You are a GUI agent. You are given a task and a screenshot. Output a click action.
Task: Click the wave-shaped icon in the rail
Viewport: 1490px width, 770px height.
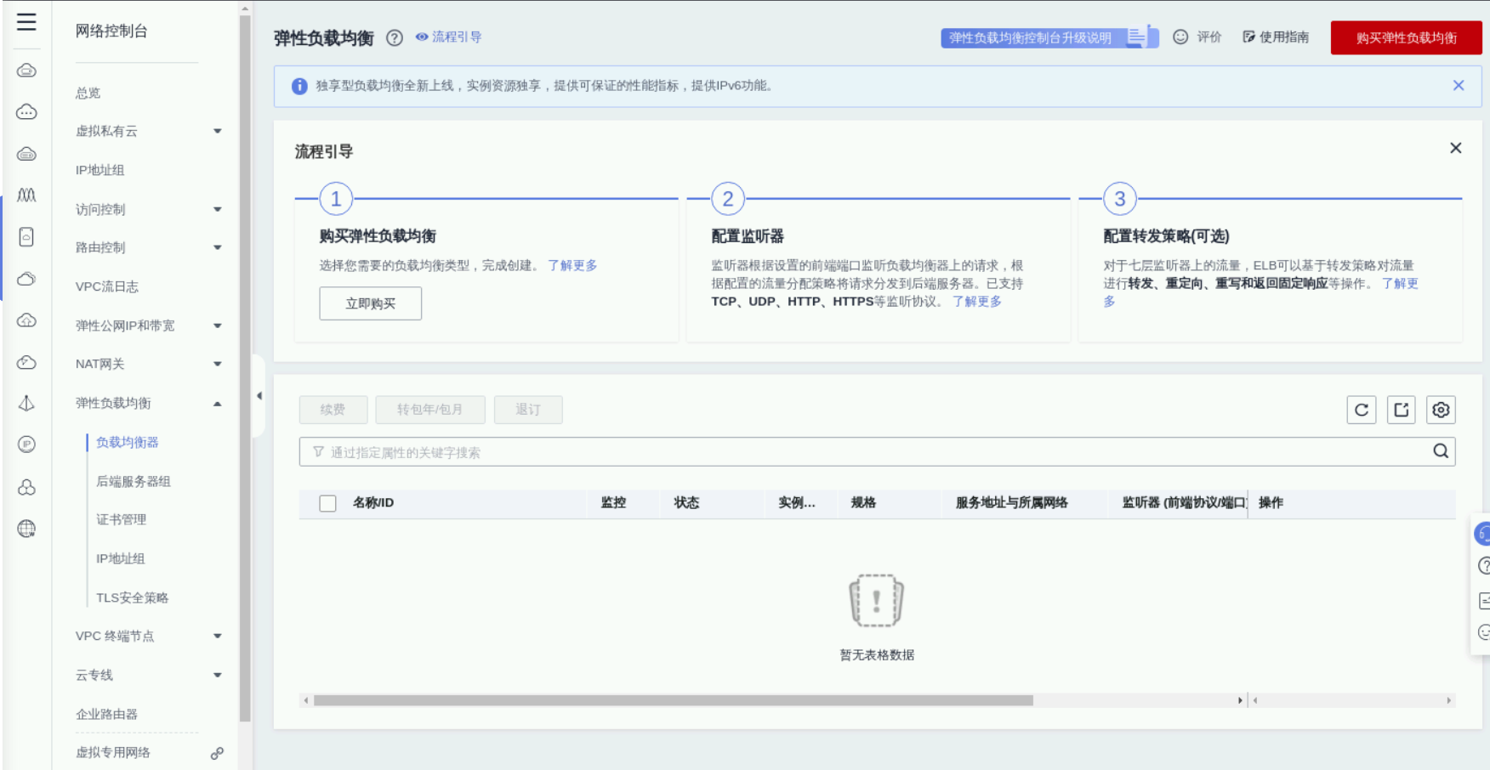click(x=26, y=195)
